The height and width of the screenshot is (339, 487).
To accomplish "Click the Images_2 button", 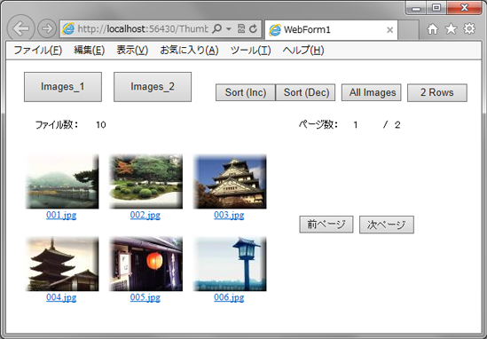I will point(153,87).
